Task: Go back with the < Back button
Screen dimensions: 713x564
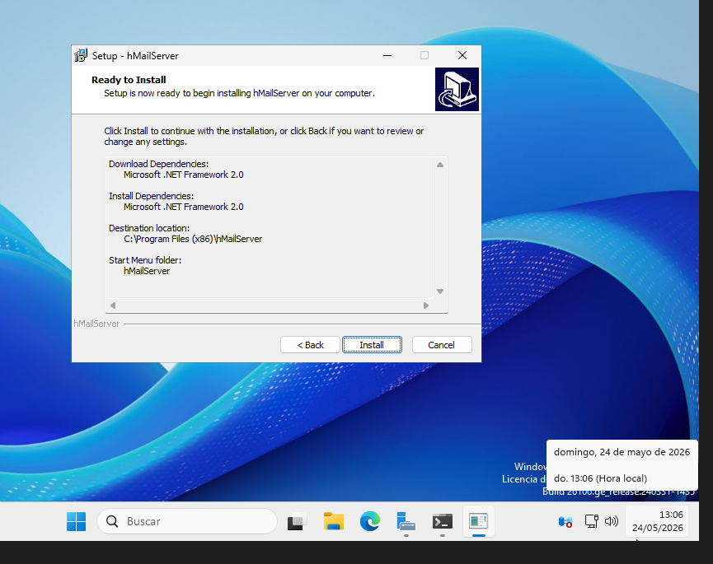Action: [310, 345]
